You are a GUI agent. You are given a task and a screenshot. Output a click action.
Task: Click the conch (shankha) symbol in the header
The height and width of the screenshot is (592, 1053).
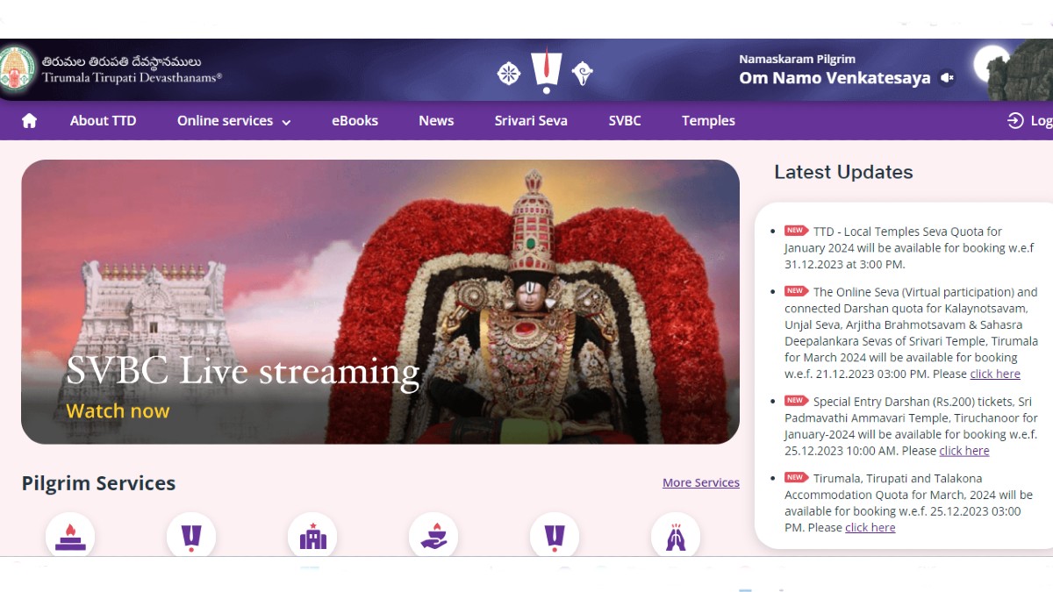[x=582, y=74]
